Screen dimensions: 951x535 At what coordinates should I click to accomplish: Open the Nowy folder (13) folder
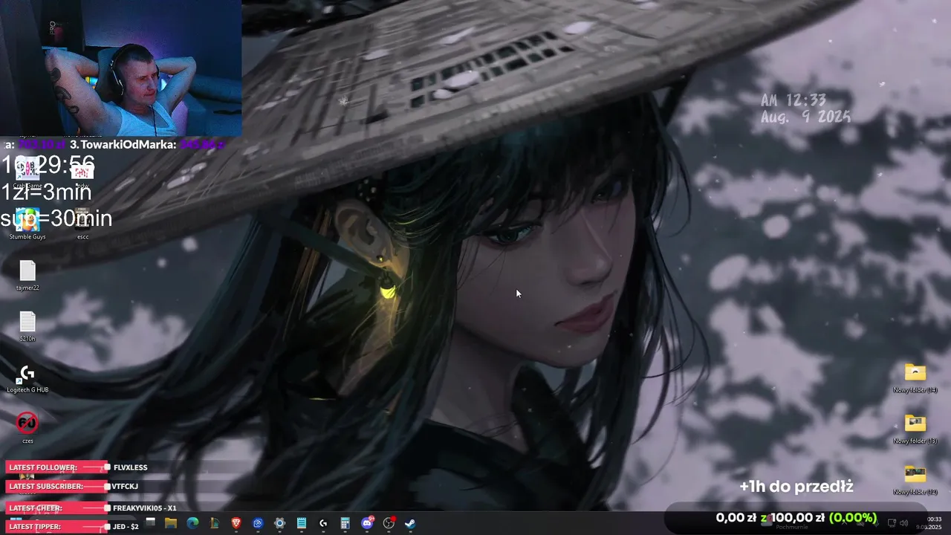(915, 429)
